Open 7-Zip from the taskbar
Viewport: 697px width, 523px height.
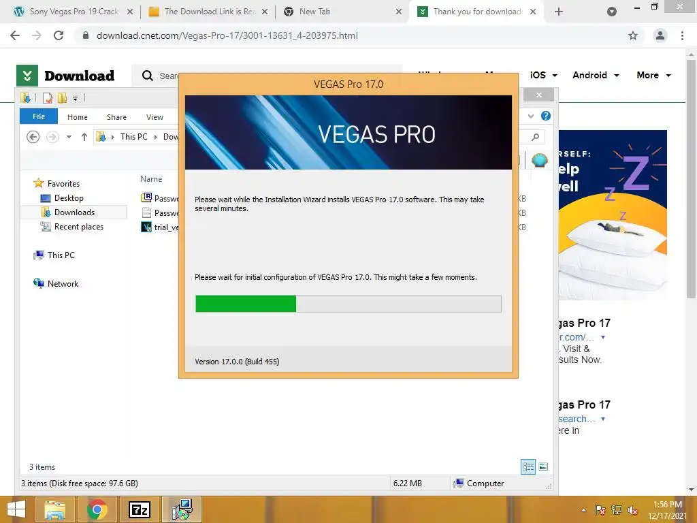[x=139, y=509]
